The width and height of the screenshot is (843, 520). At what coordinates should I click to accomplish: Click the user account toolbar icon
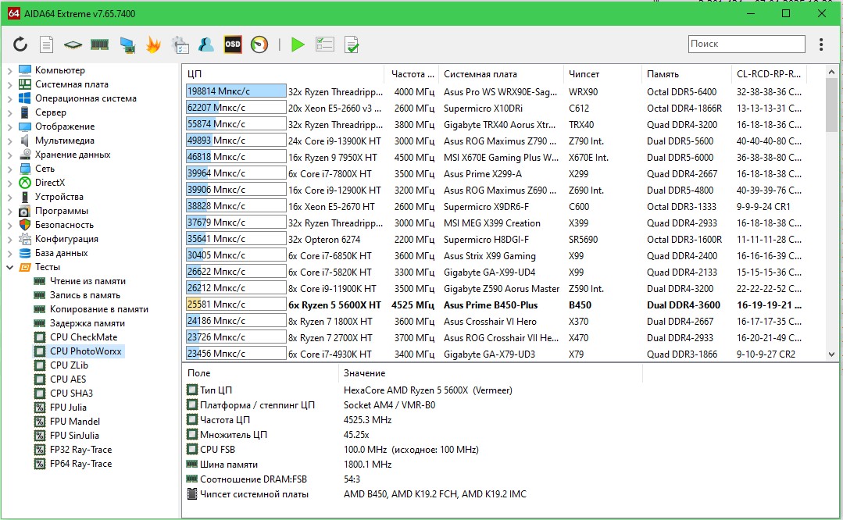tap(206, 45)
